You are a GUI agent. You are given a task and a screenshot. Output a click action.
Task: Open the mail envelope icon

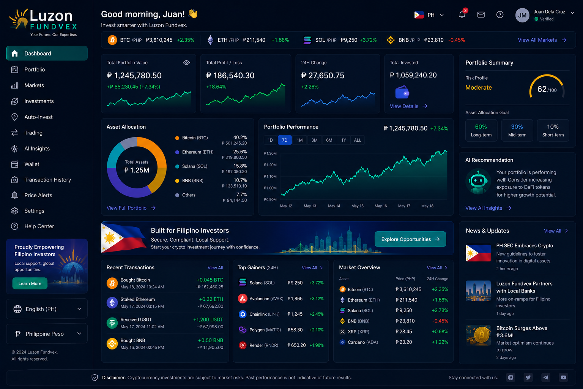point(481,15)
